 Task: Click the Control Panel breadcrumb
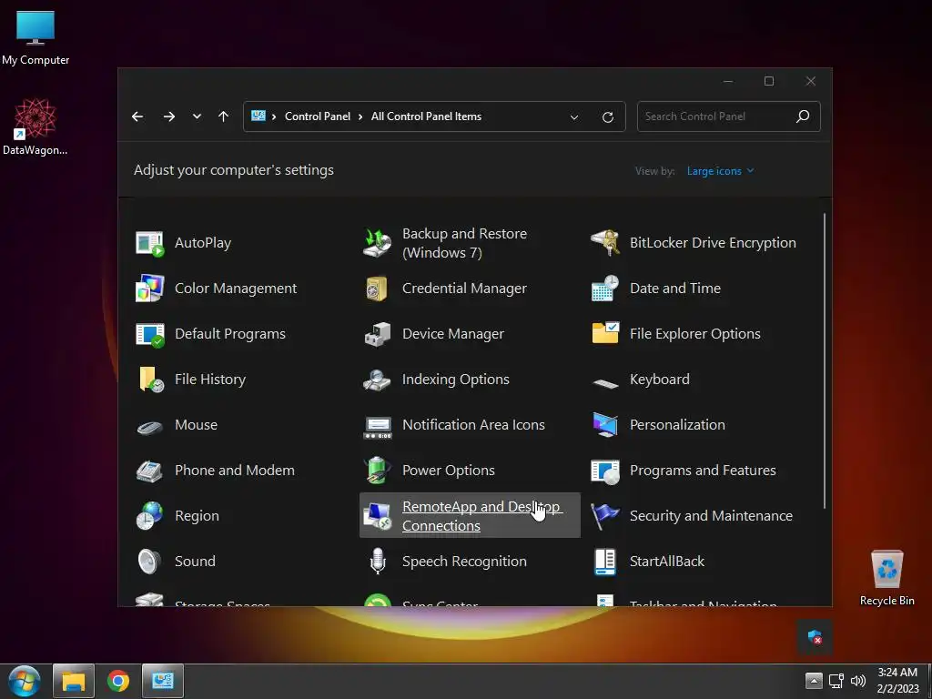pos(318,116)
